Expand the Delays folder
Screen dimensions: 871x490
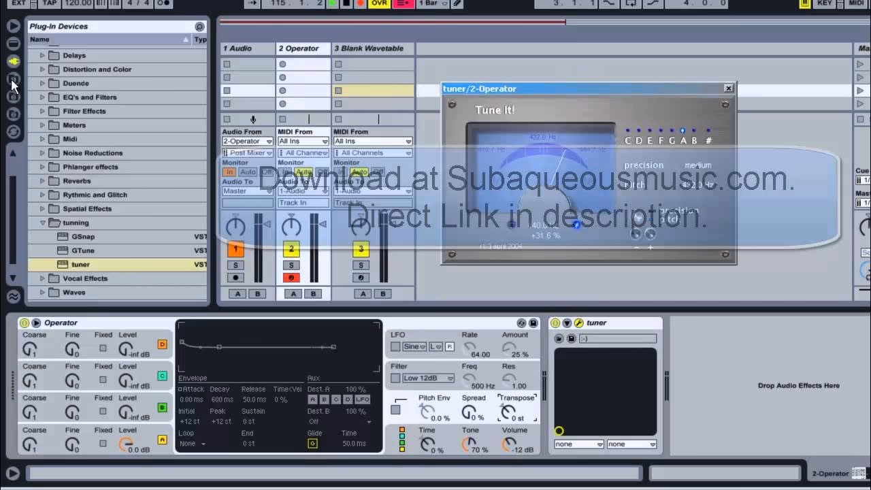pyautogui.click(x=42, y=55)
